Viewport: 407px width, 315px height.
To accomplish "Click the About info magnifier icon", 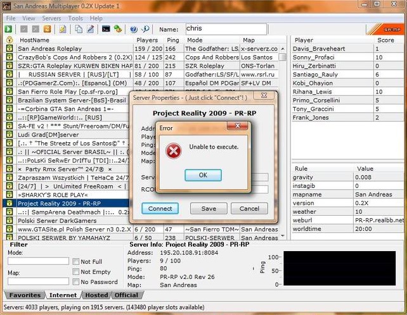I will tap(145, 28).
